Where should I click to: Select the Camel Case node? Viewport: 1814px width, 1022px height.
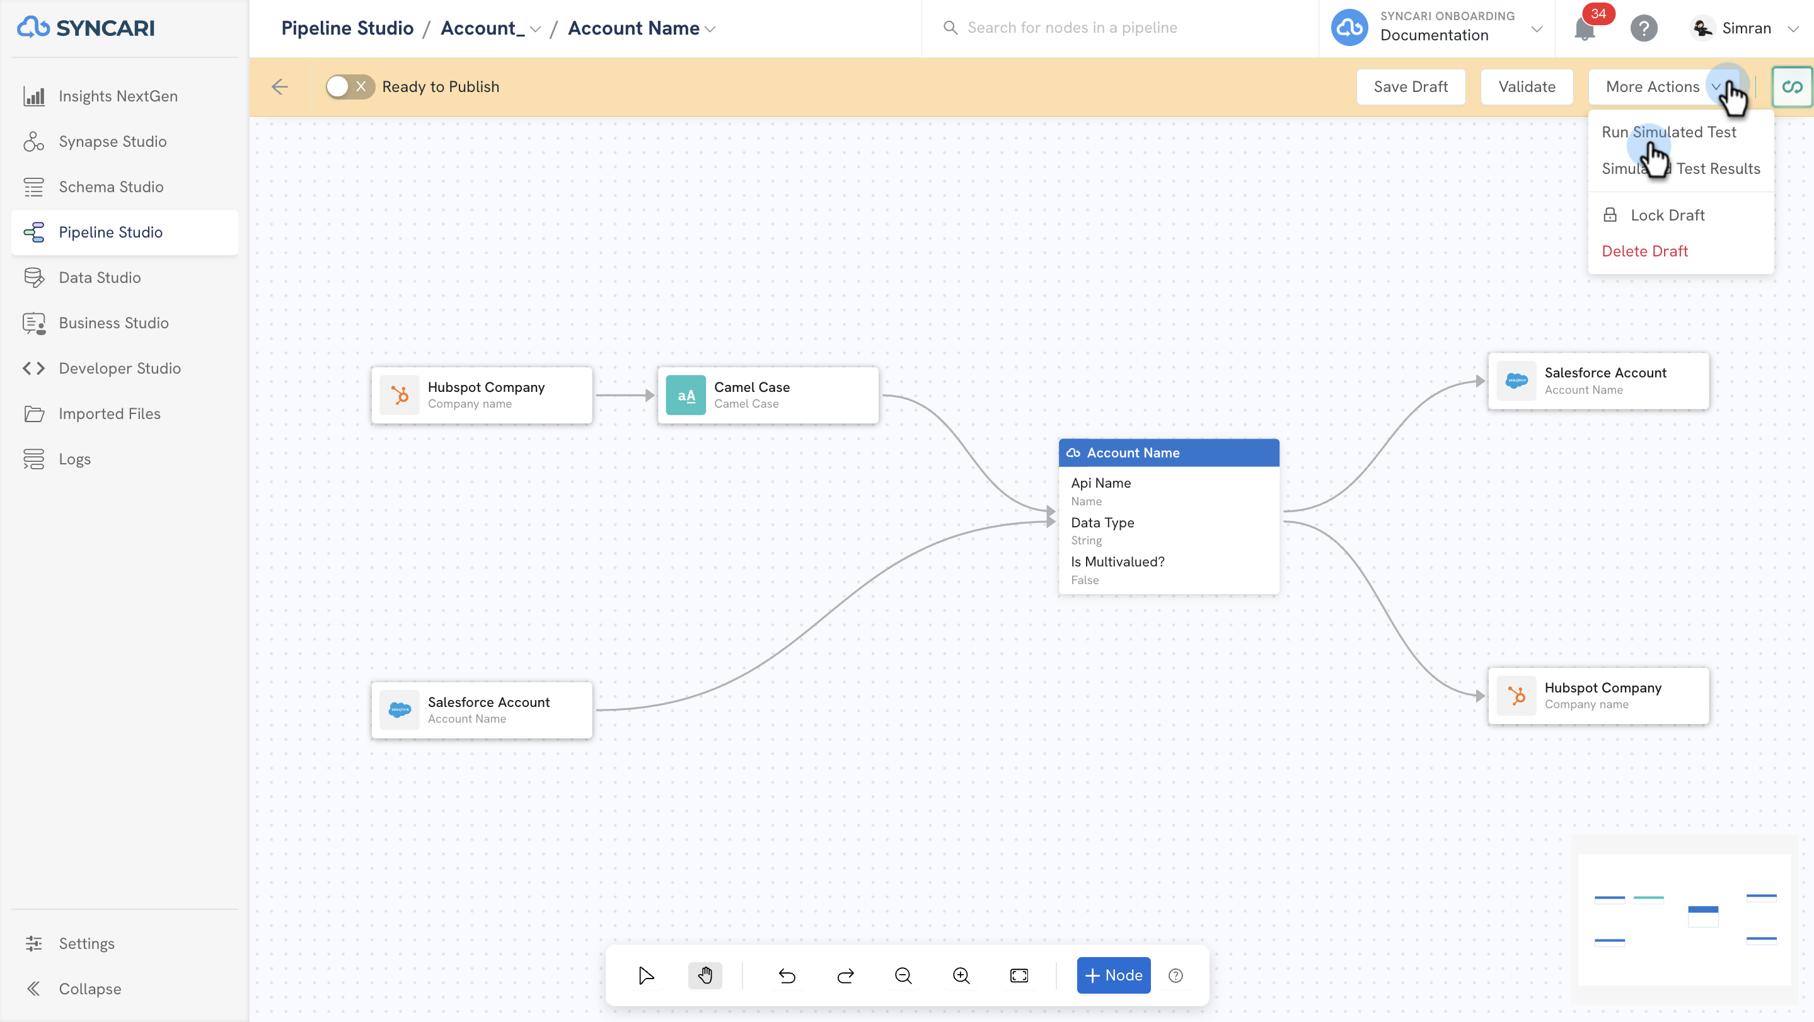[768, 395]
